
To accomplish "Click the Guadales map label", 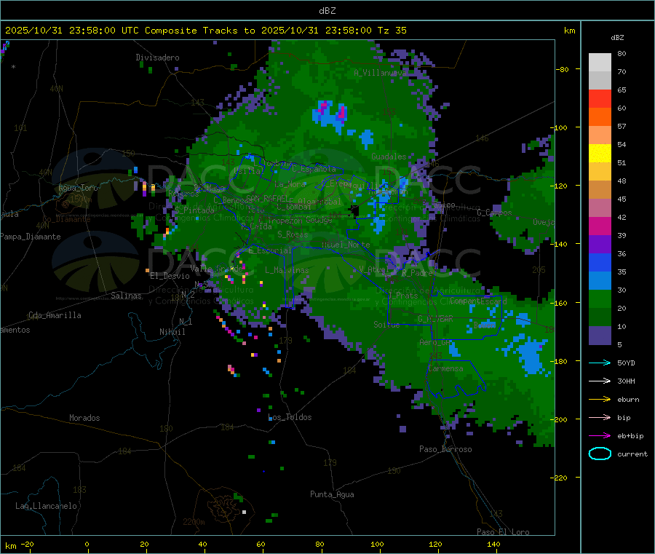I will [389, 157].
